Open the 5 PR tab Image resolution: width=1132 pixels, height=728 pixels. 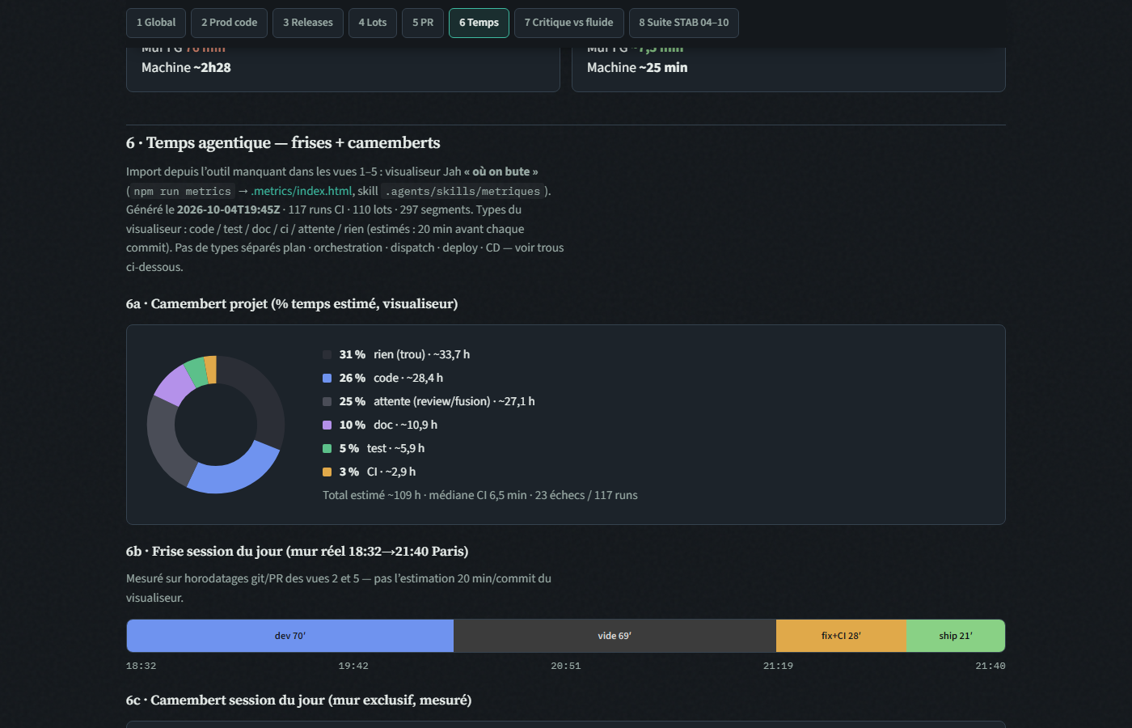423,23
